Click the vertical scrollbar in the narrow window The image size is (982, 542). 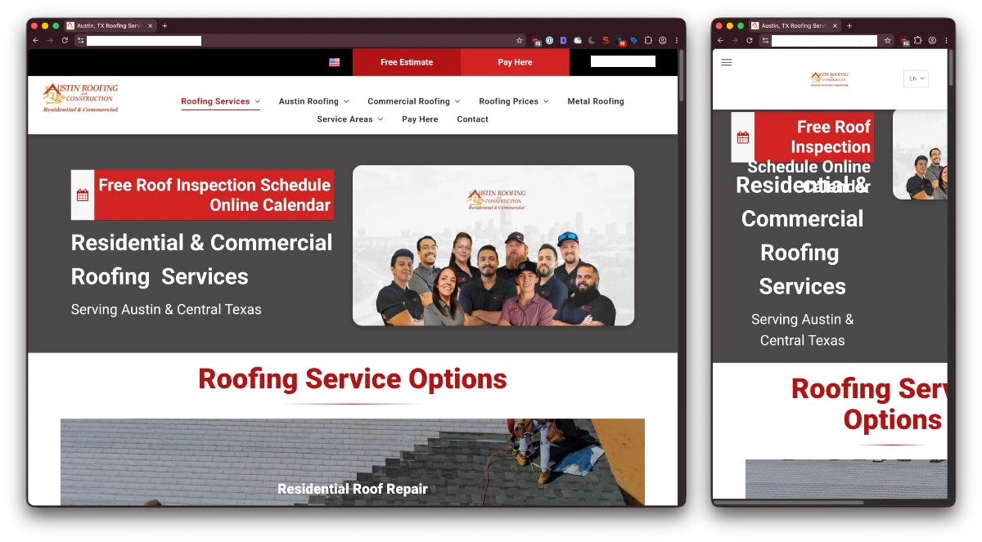coord(951,68)
